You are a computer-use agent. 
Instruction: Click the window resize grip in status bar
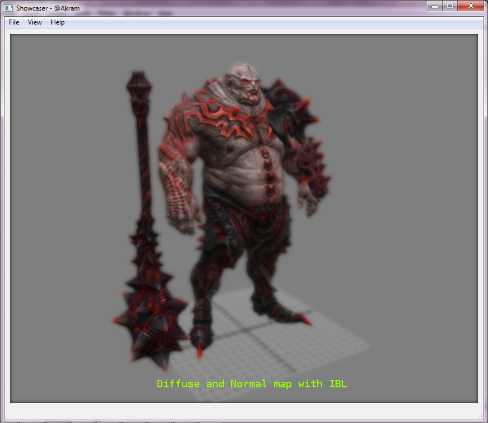(480, 416)
